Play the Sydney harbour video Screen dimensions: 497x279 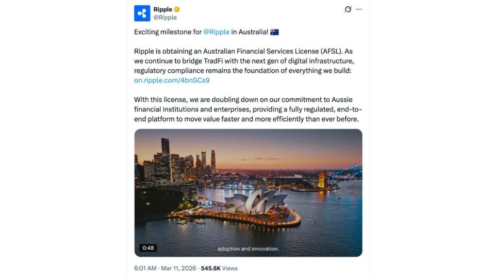[x=248, y=192]
